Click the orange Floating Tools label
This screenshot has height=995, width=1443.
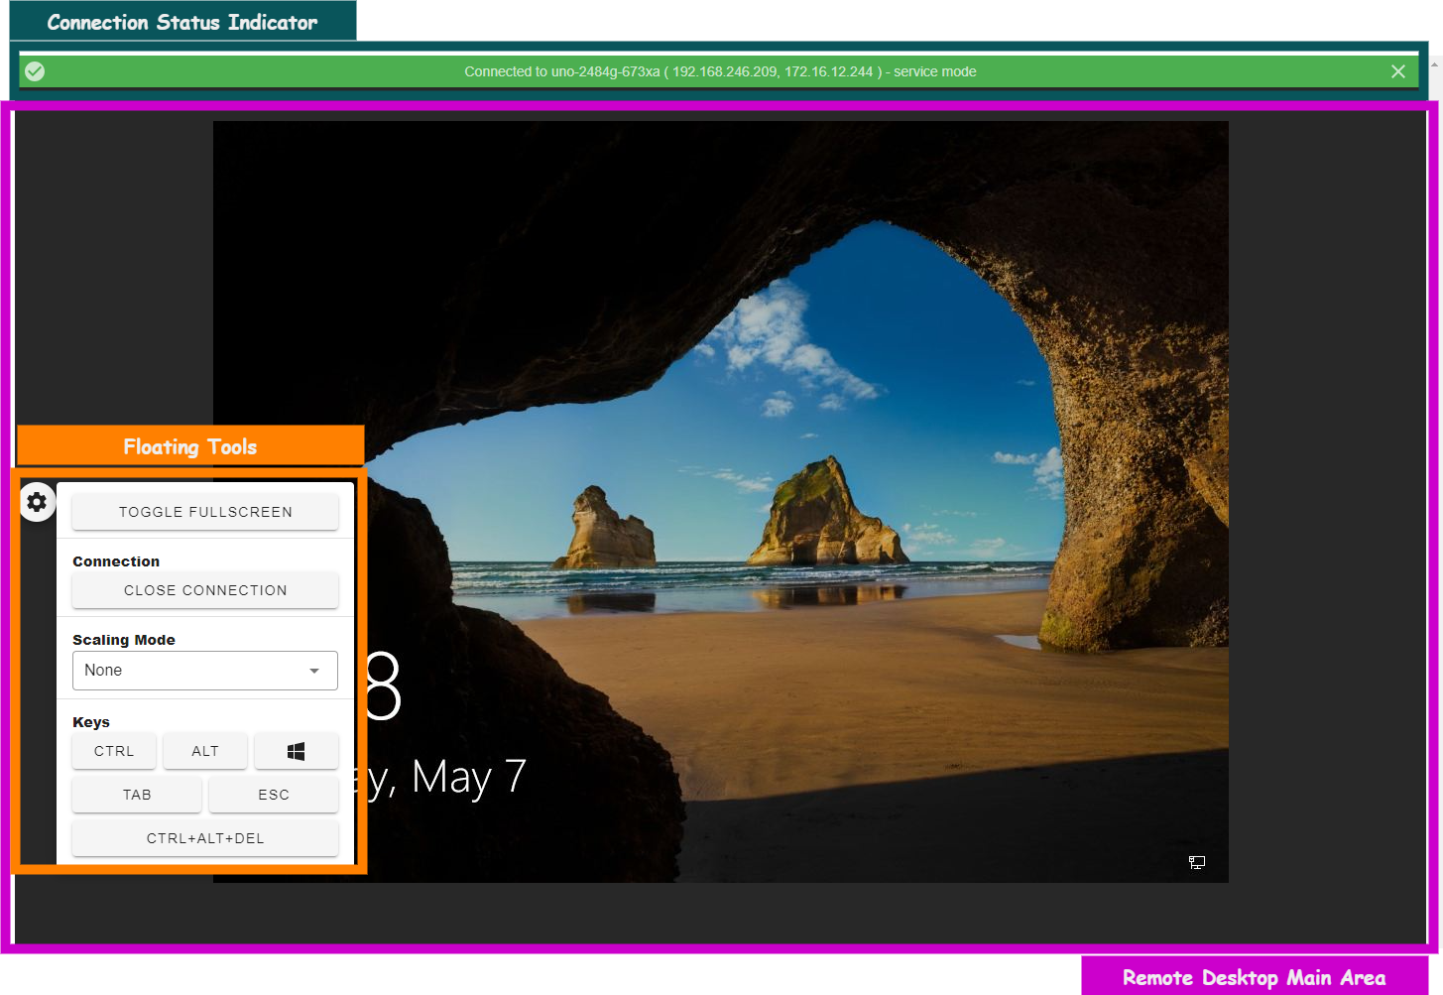[190, 446]
